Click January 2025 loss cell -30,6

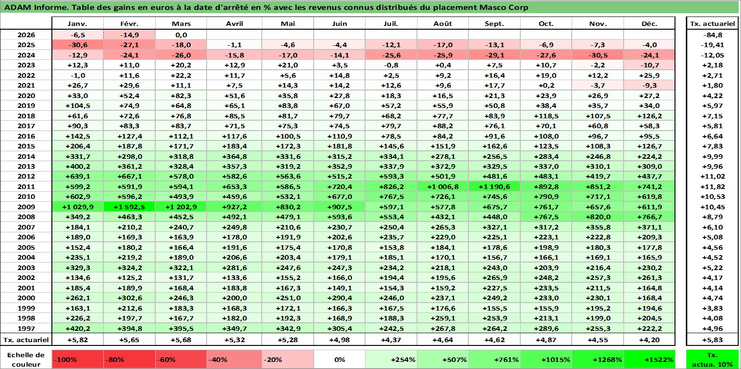(77, 45)
